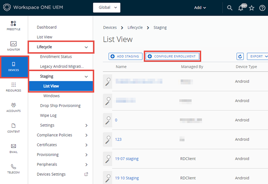Open notifications bell icon
Viewport: 268px width, 184px height.
241,8
